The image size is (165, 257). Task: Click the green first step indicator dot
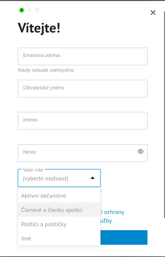point(21,10)
